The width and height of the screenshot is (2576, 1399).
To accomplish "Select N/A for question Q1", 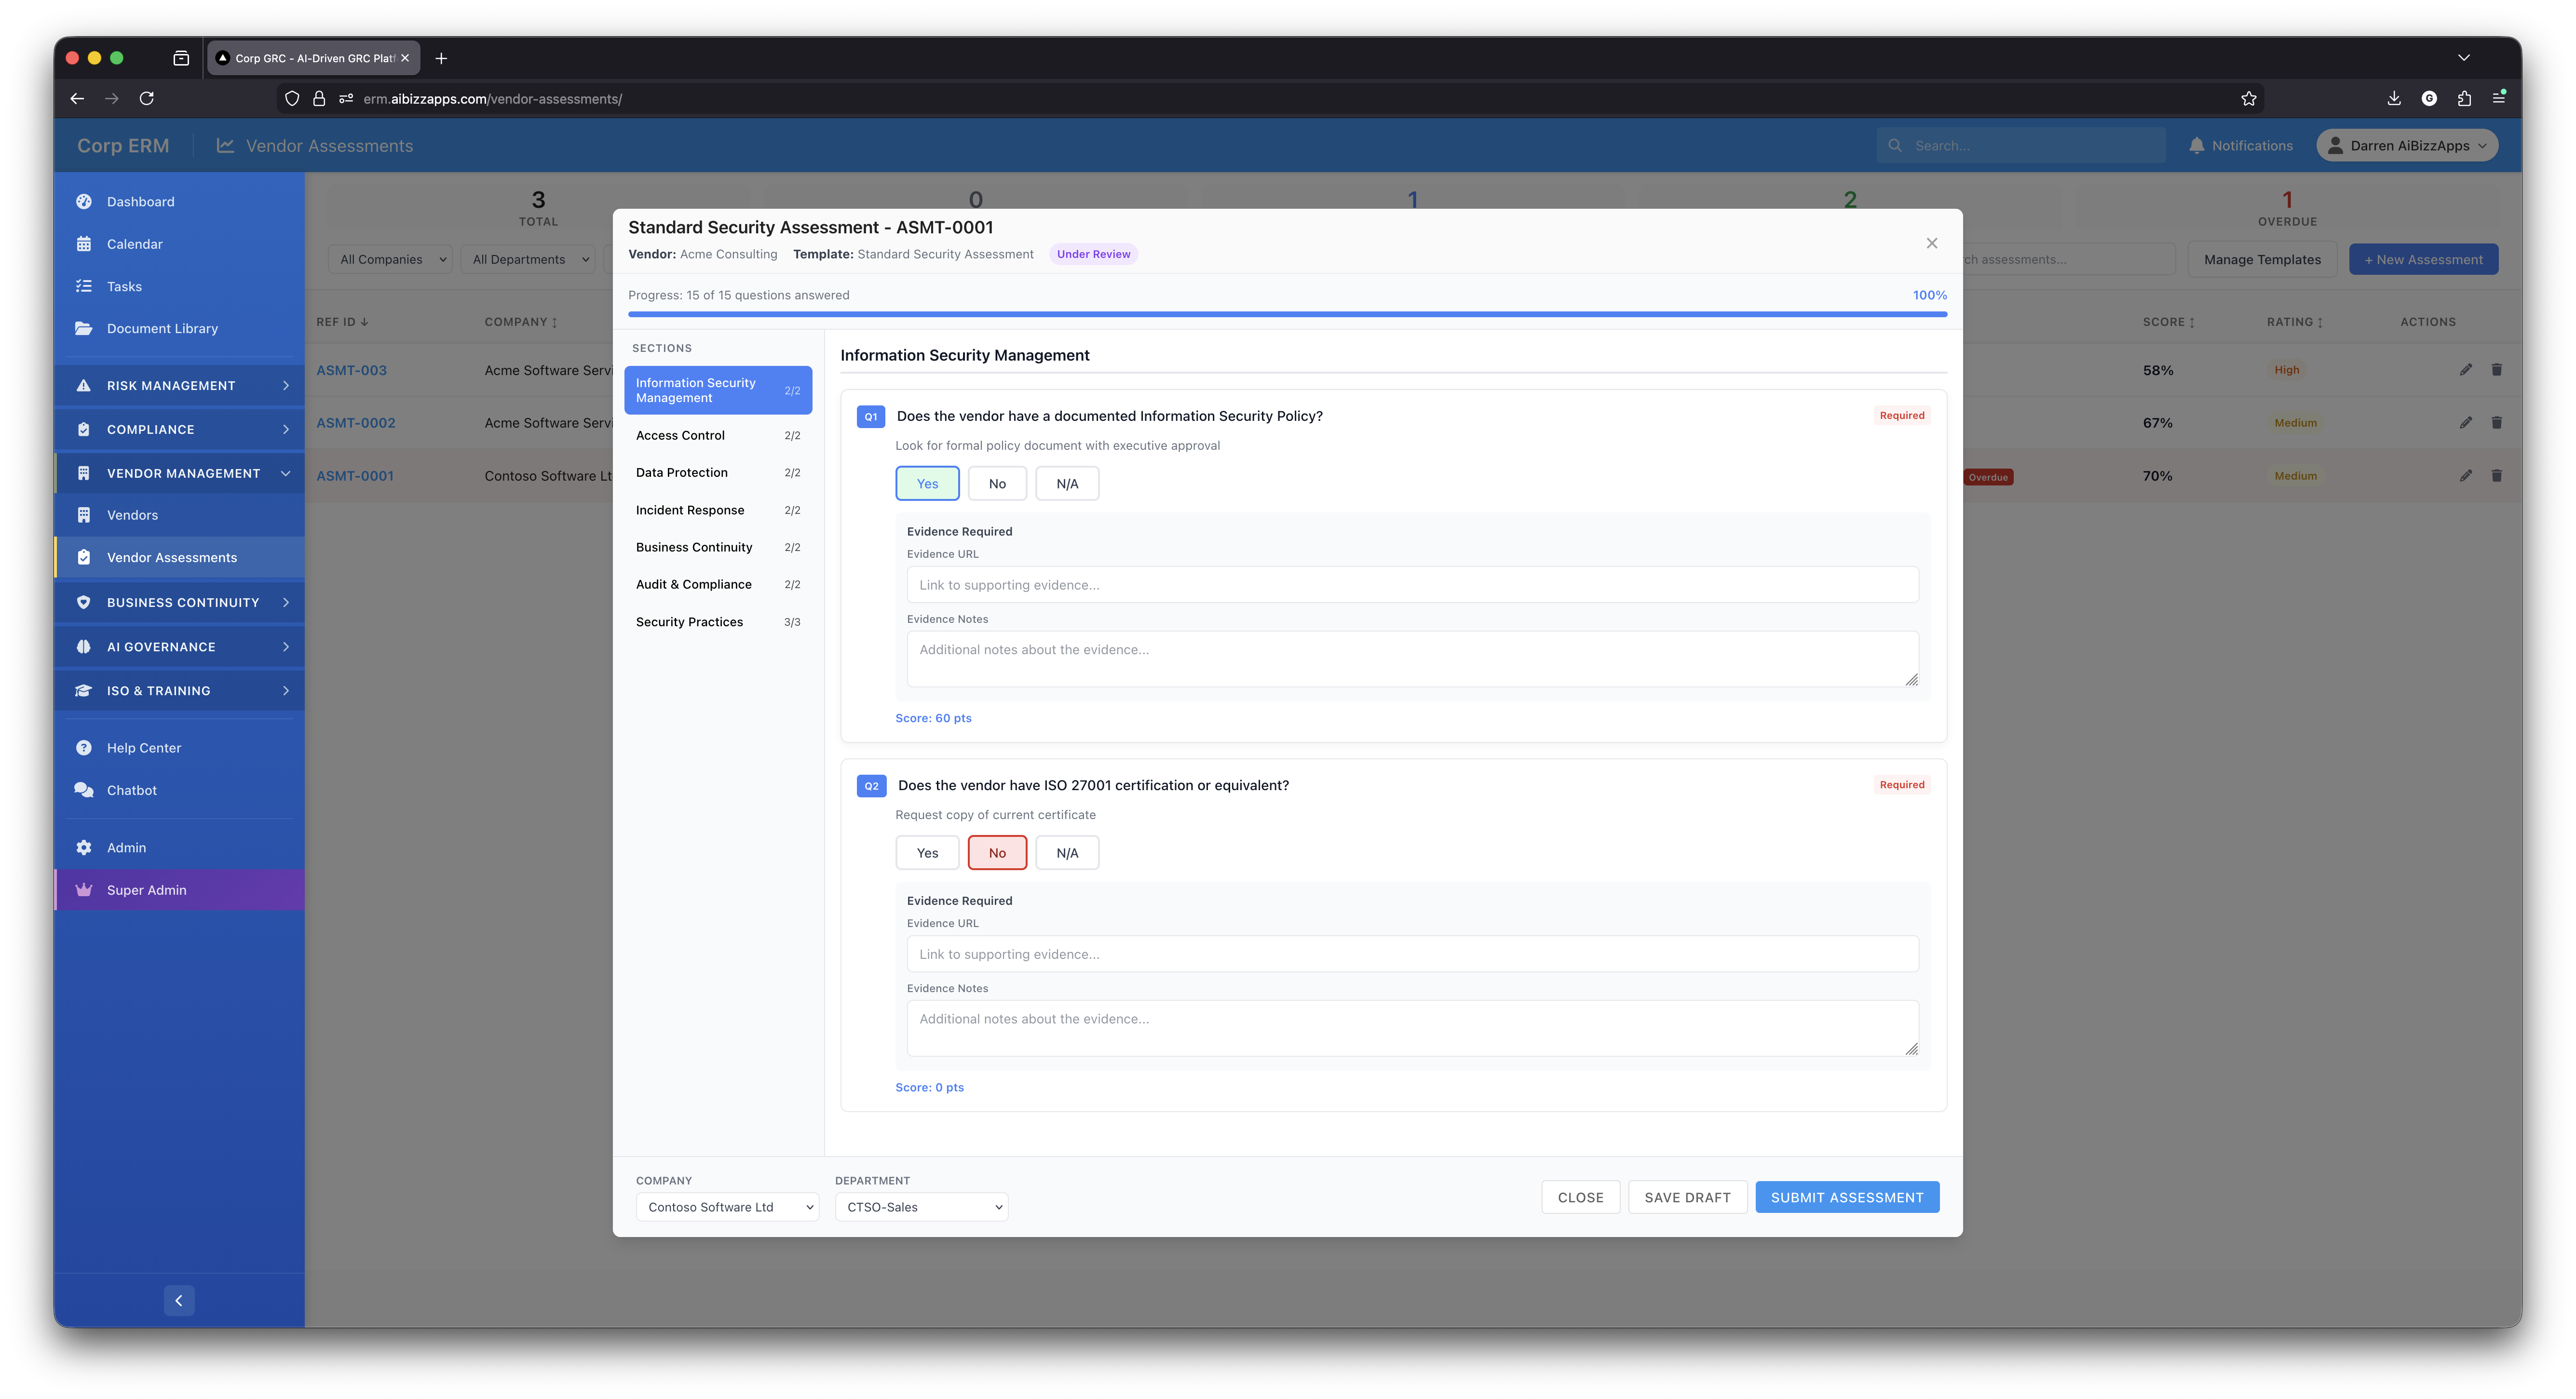I will coord(1066,484).
